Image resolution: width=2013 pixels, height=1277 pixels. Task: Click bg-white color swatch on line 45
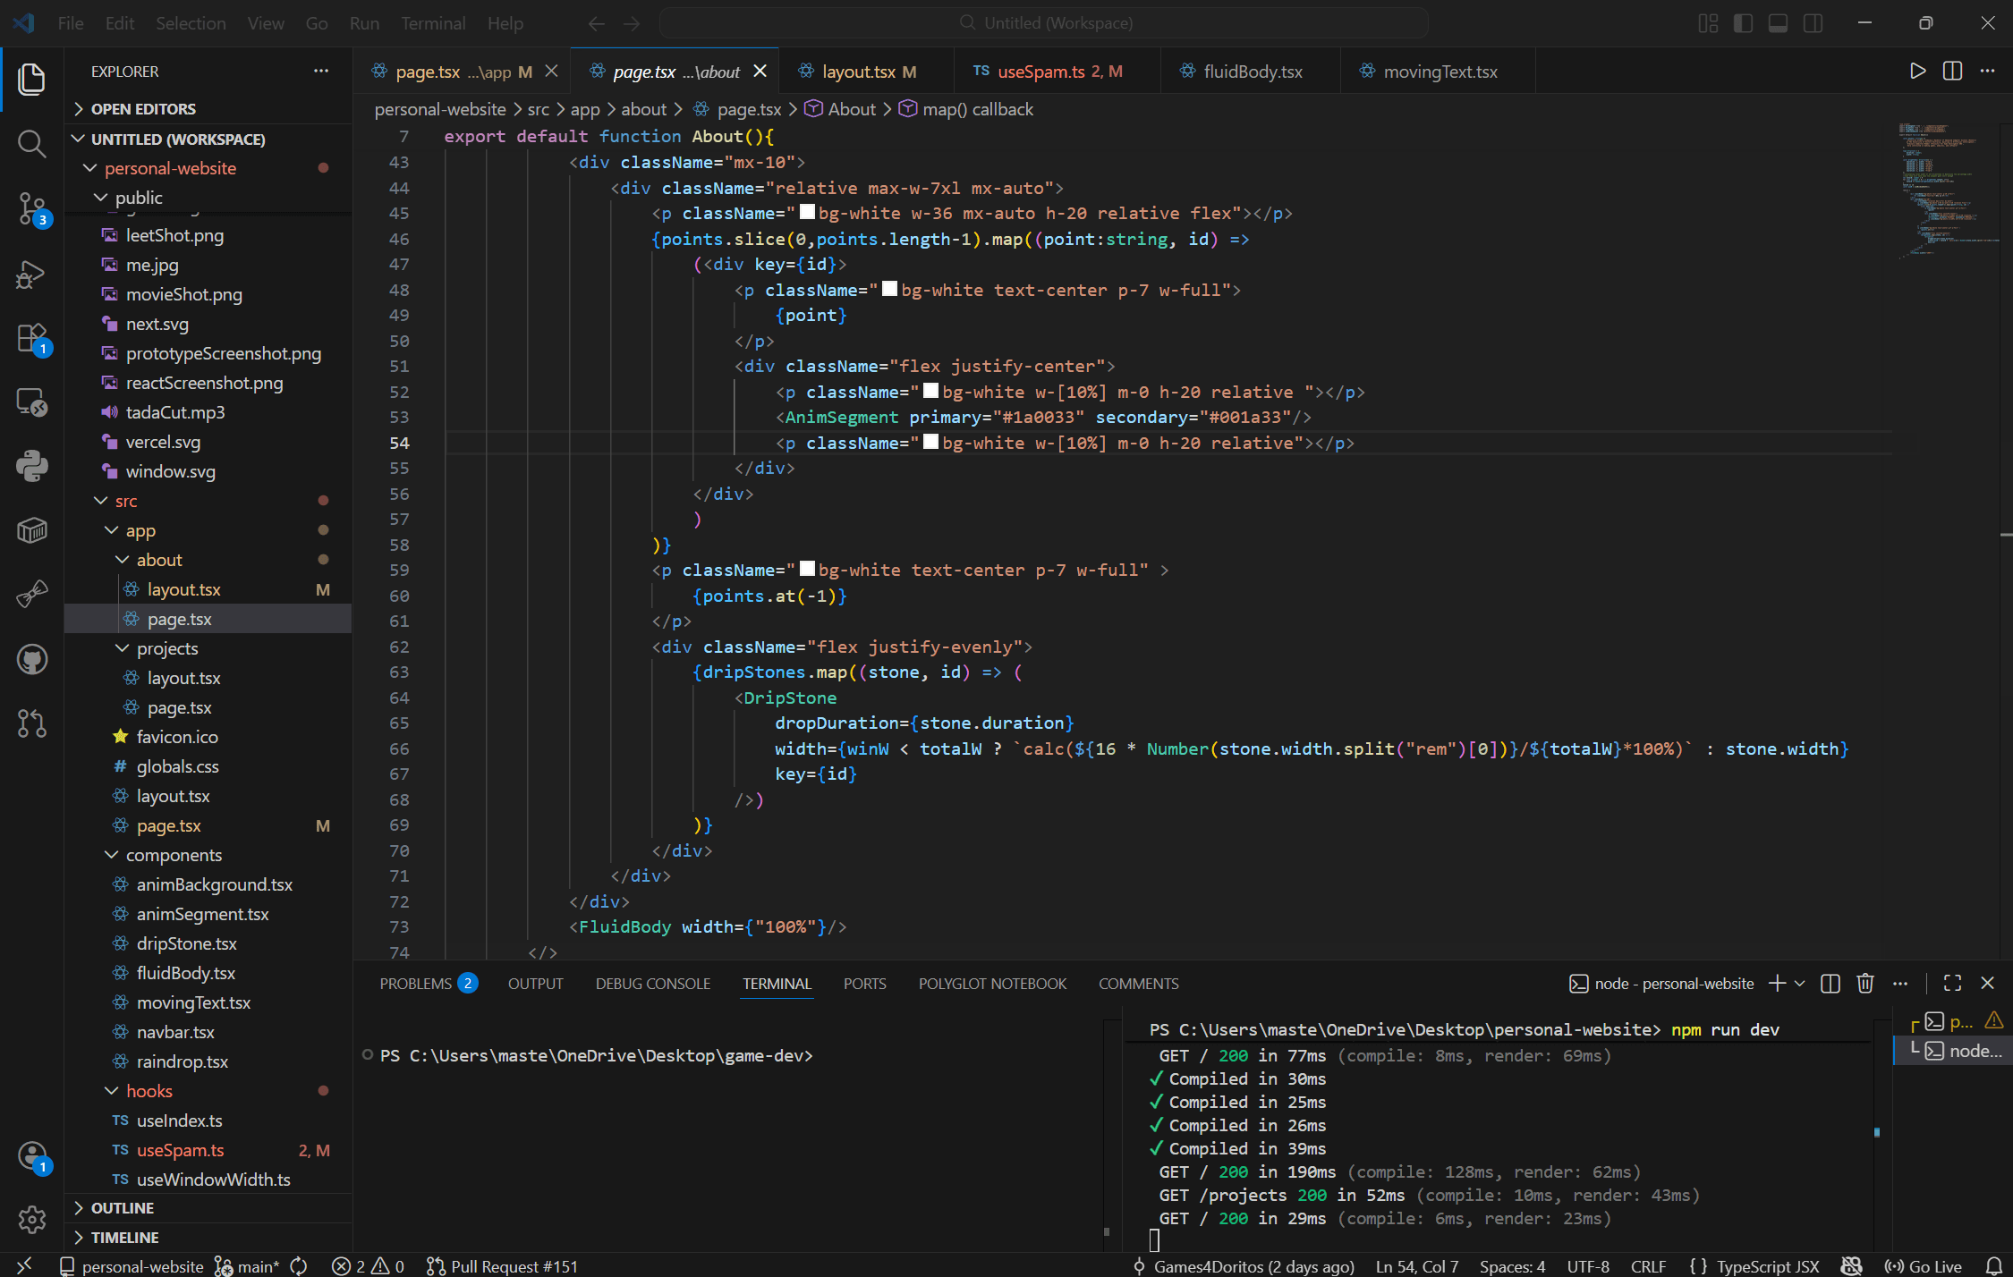coord(807,213)
